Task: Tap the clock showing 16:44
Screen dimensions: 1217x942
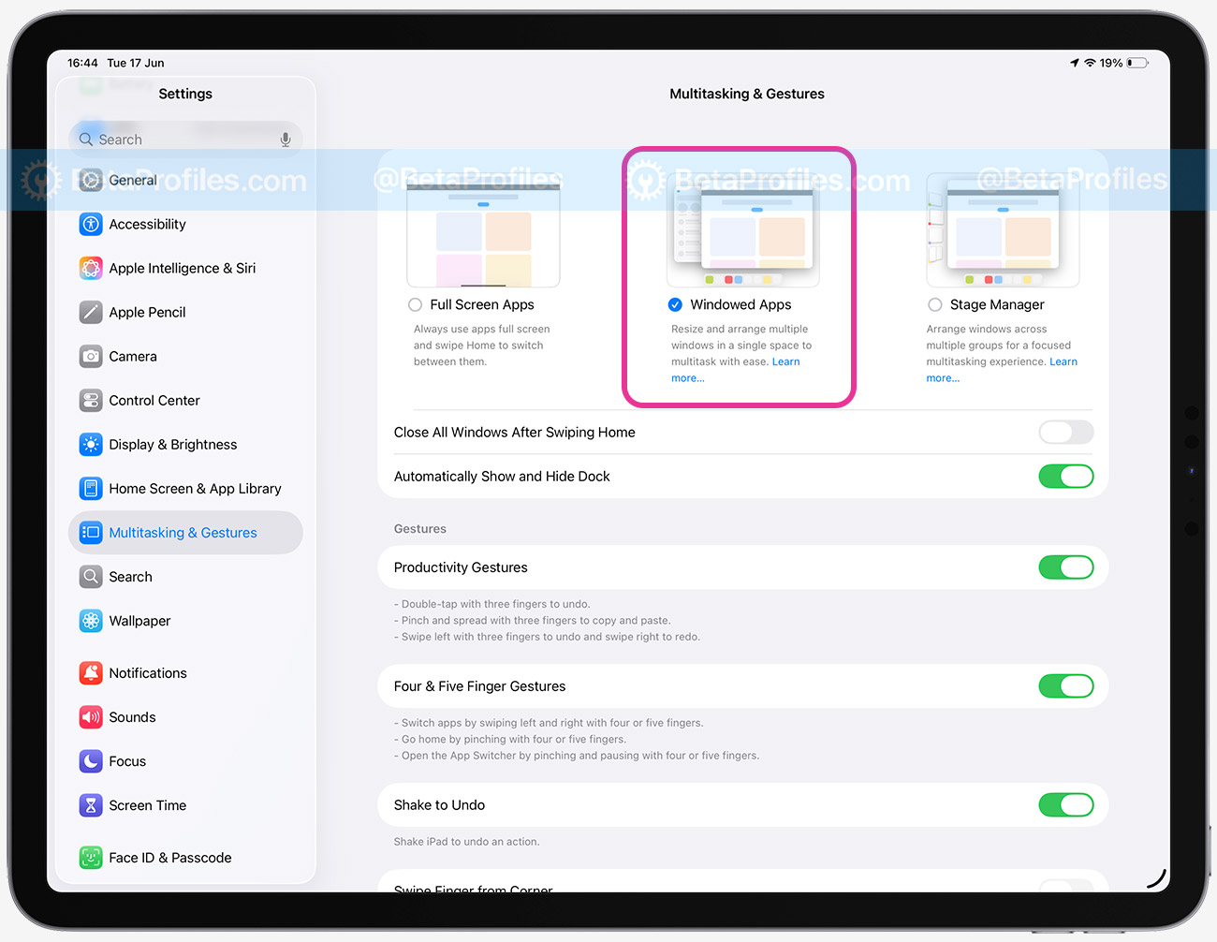Action: click(x=82, y=63)
